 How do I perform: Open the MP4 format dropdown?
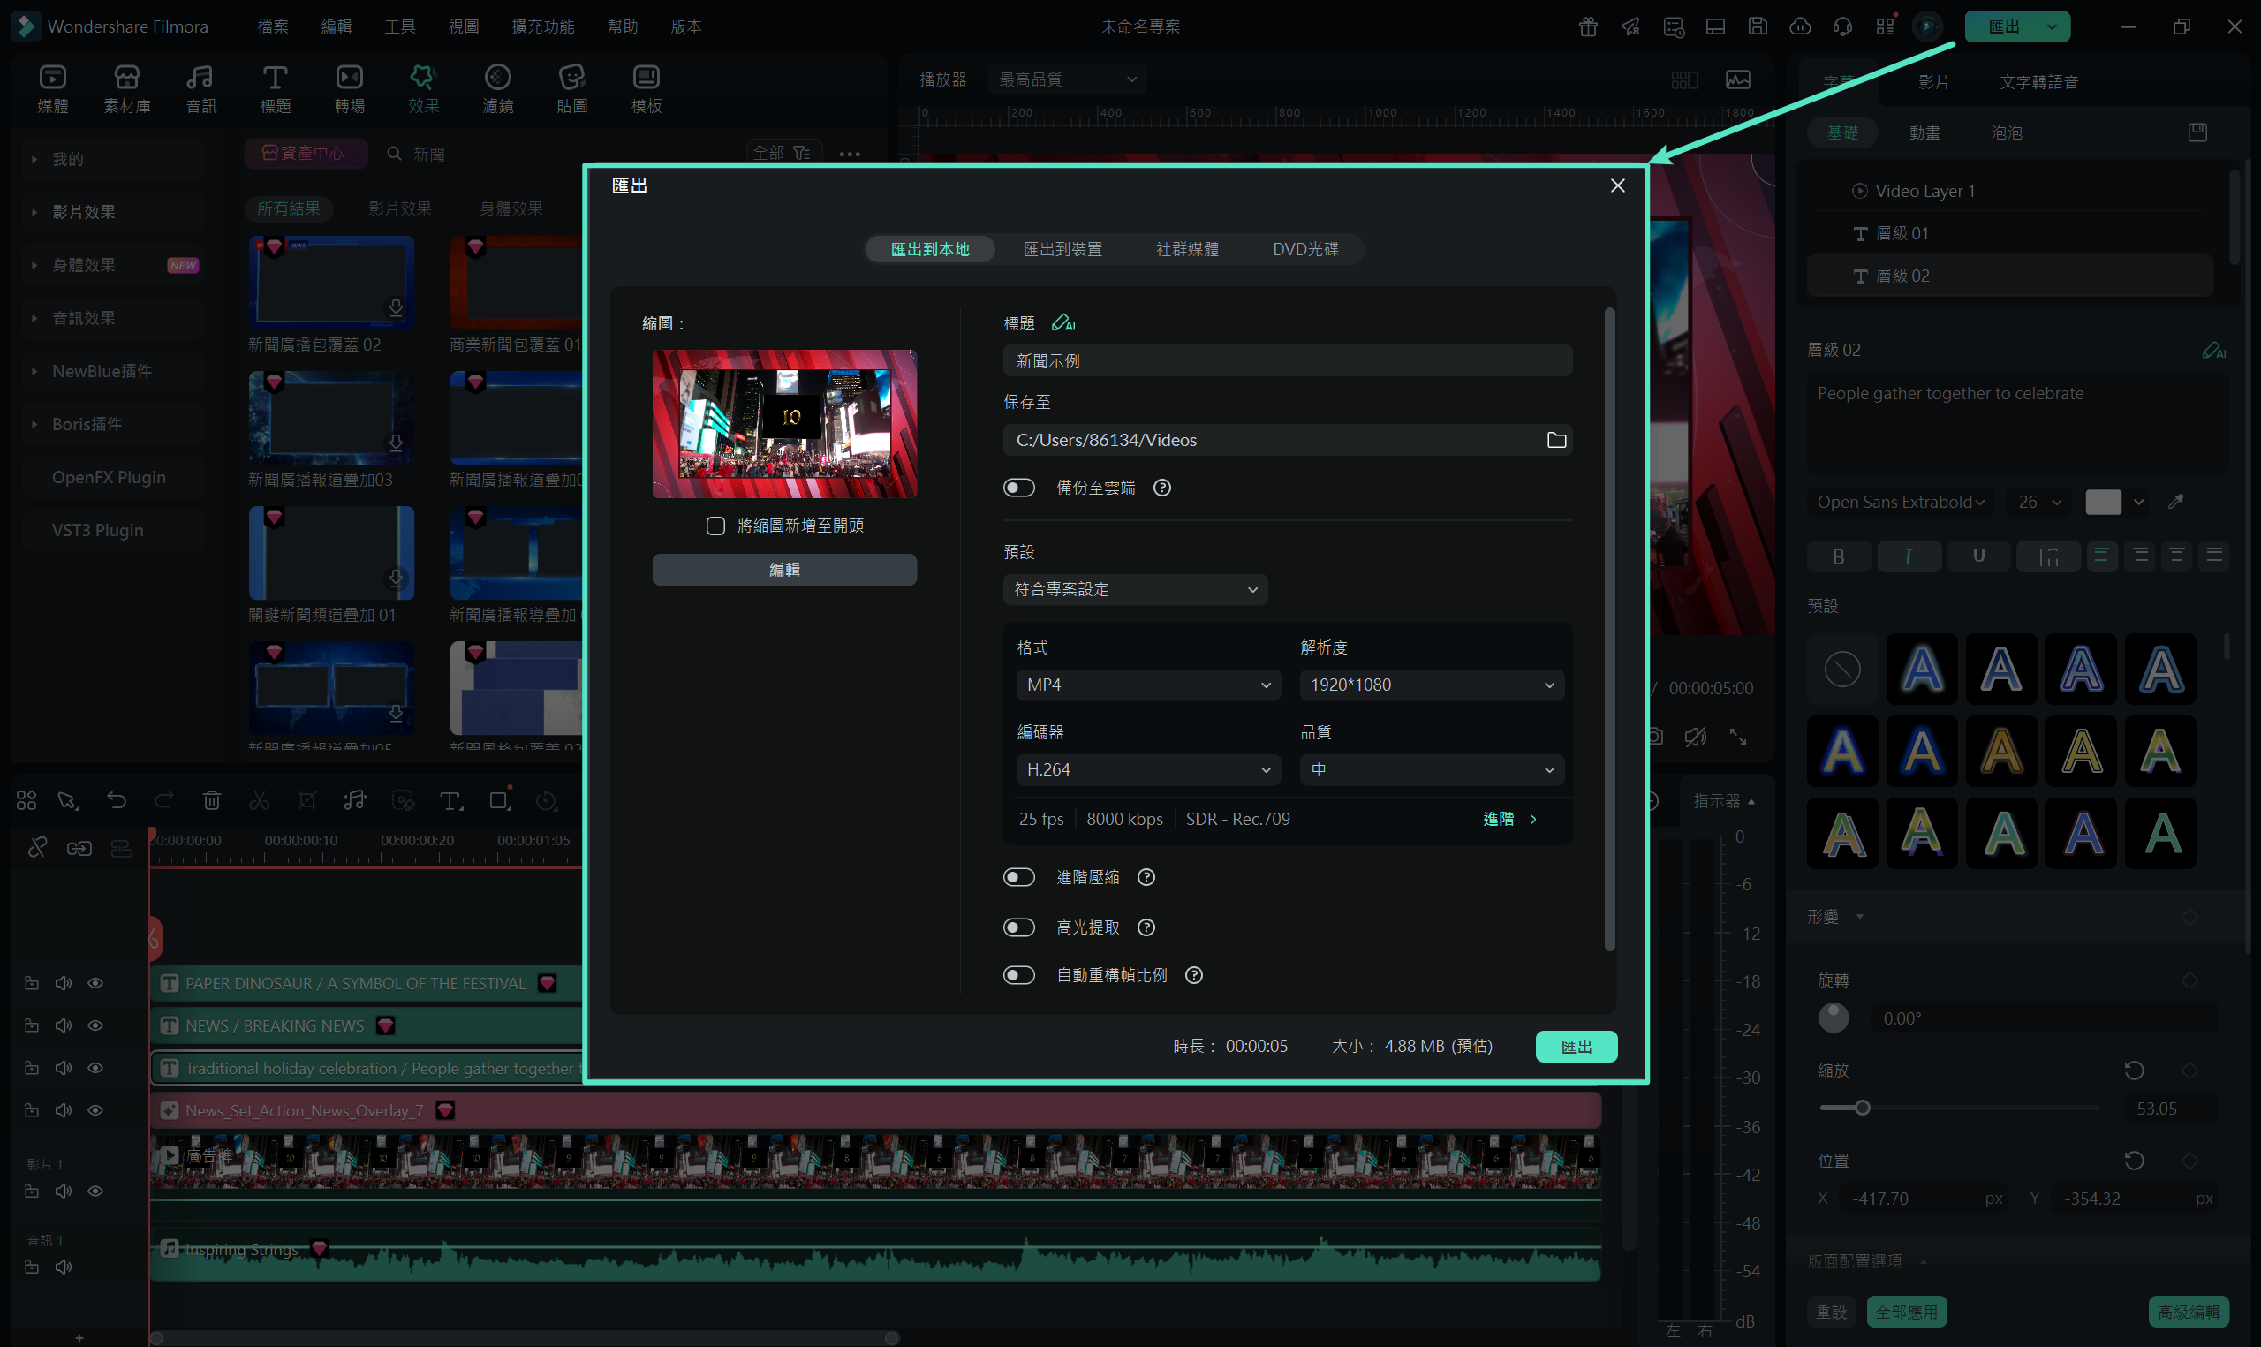click(x=1148, y=685)
